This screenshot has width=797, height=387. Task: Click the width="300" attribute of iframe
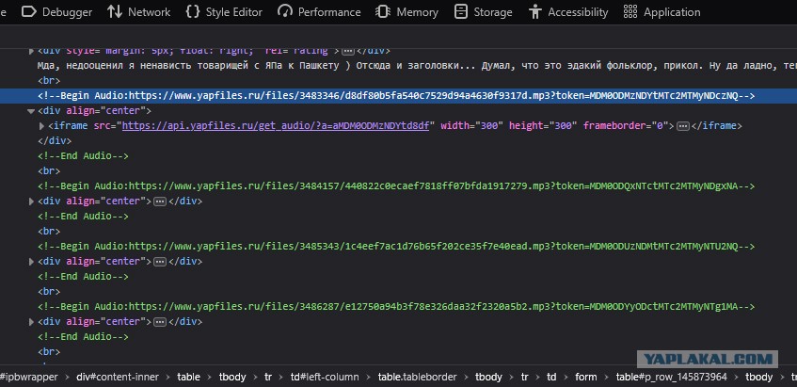coord(471,125)
